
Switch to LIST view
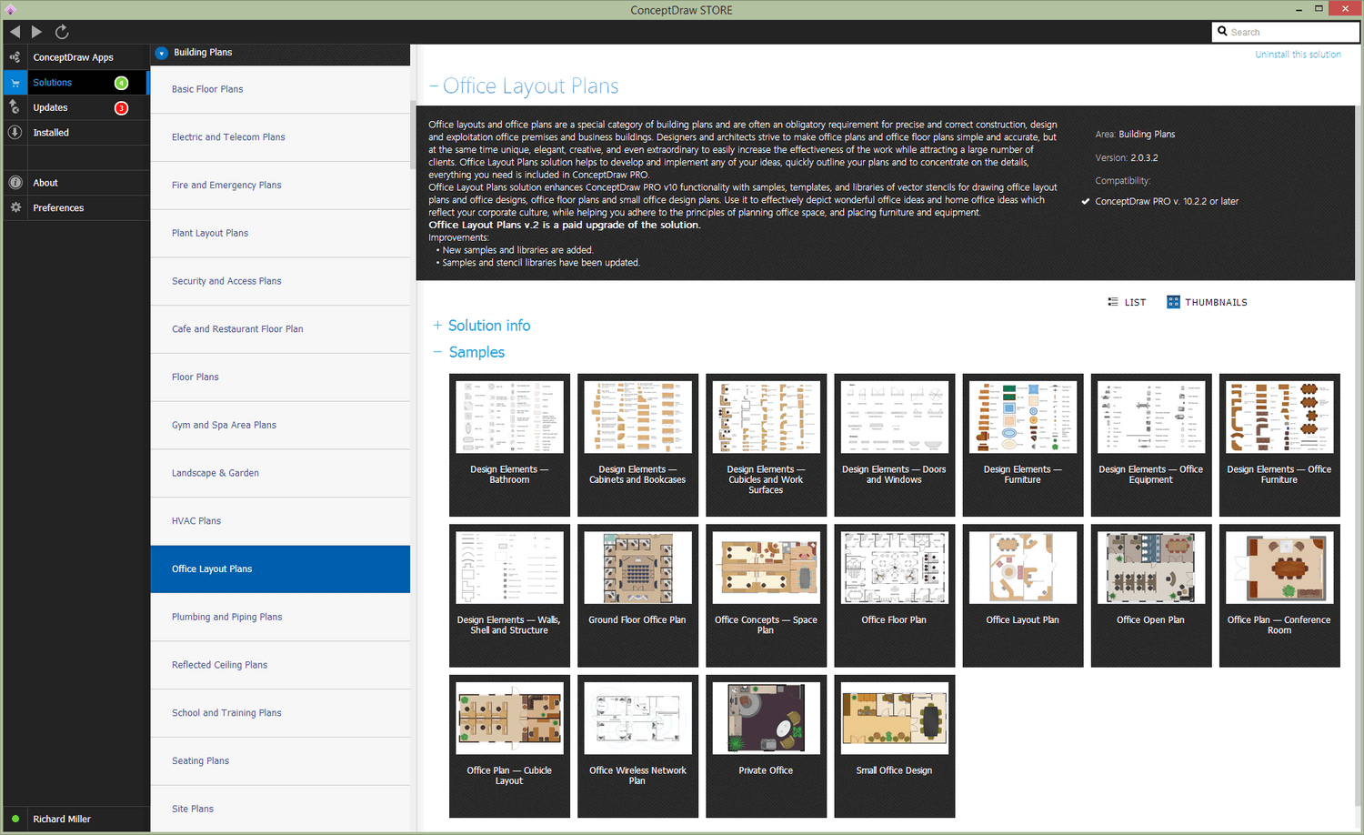[x=1127, y=302]
